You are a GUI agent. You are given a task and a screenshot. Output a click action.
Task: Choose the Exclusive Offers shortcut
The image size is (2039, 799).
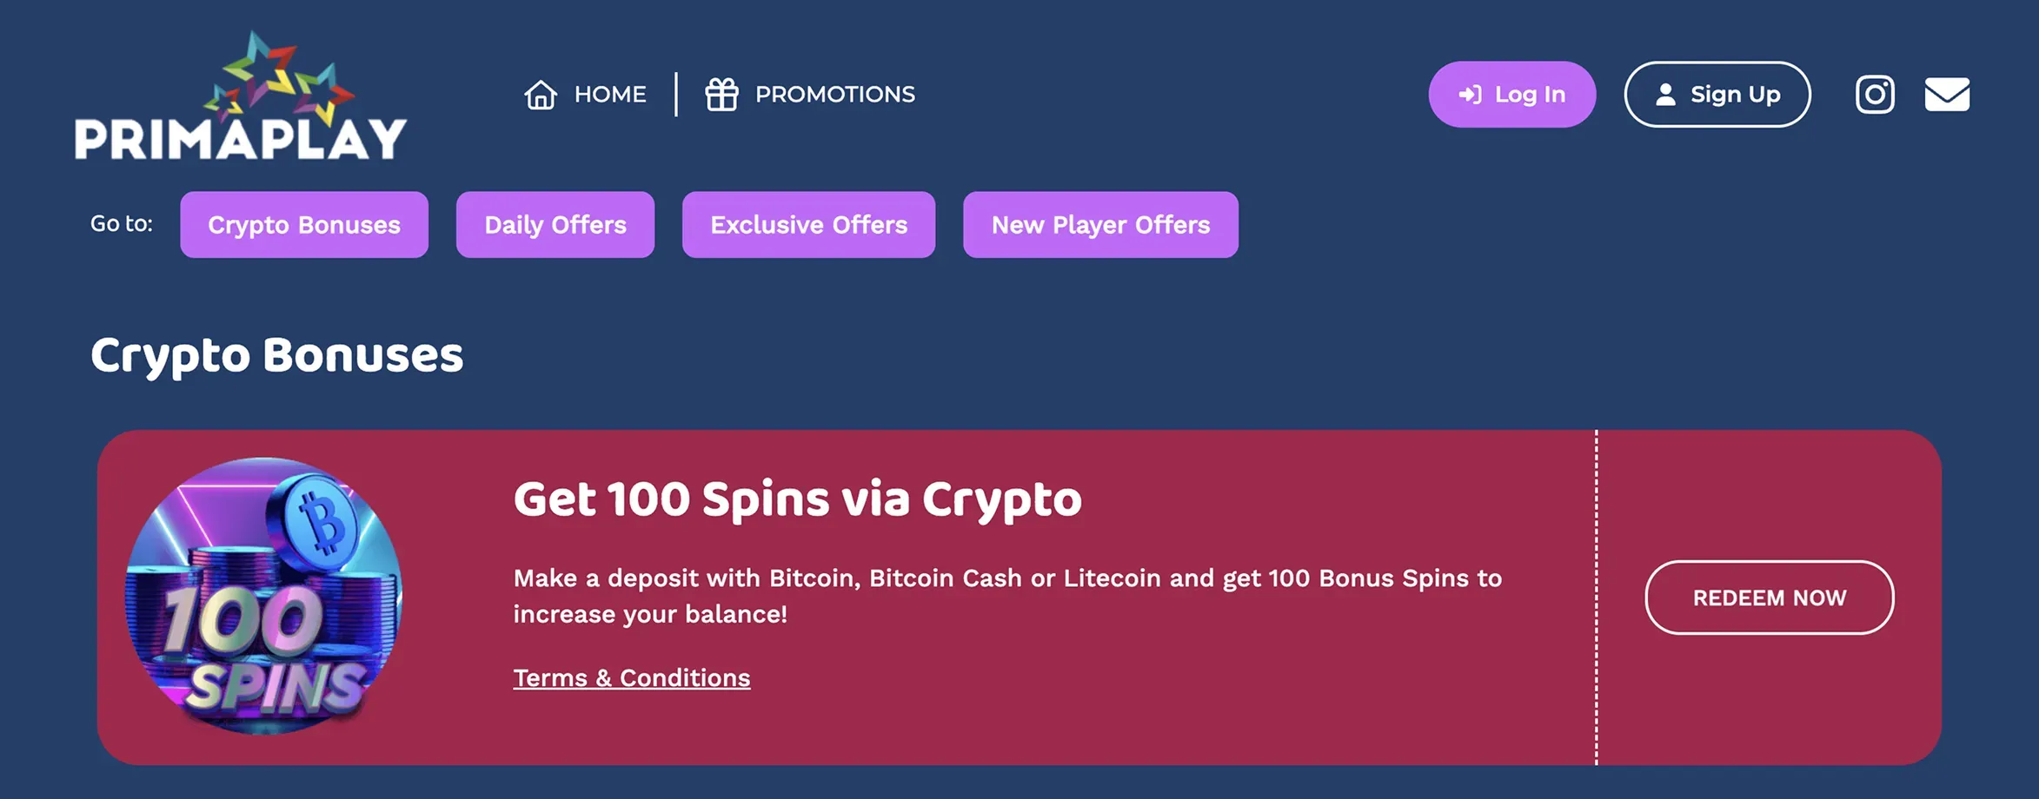pos(808,225)
